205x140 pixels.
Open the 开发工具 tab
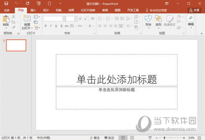tap(133, 10)
